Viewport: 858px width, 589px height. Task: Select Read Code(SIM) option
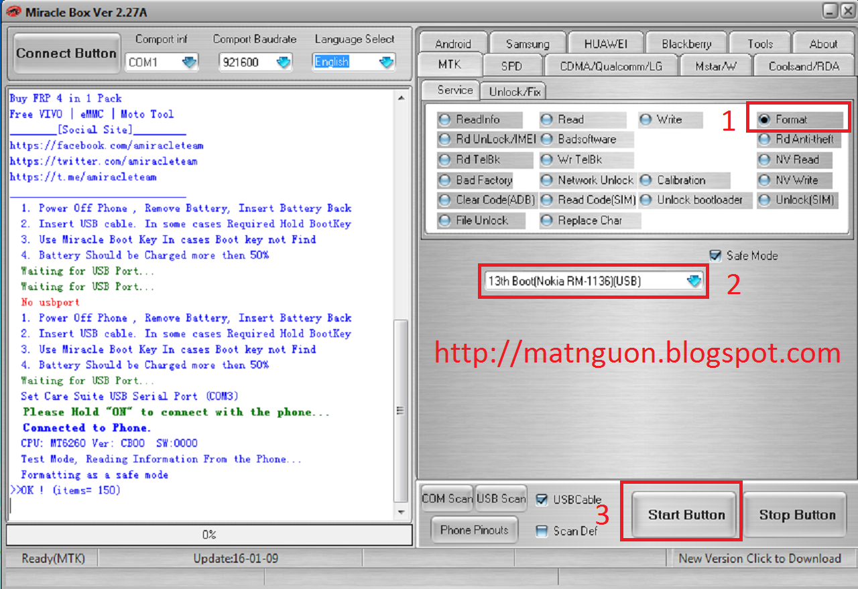588,200
